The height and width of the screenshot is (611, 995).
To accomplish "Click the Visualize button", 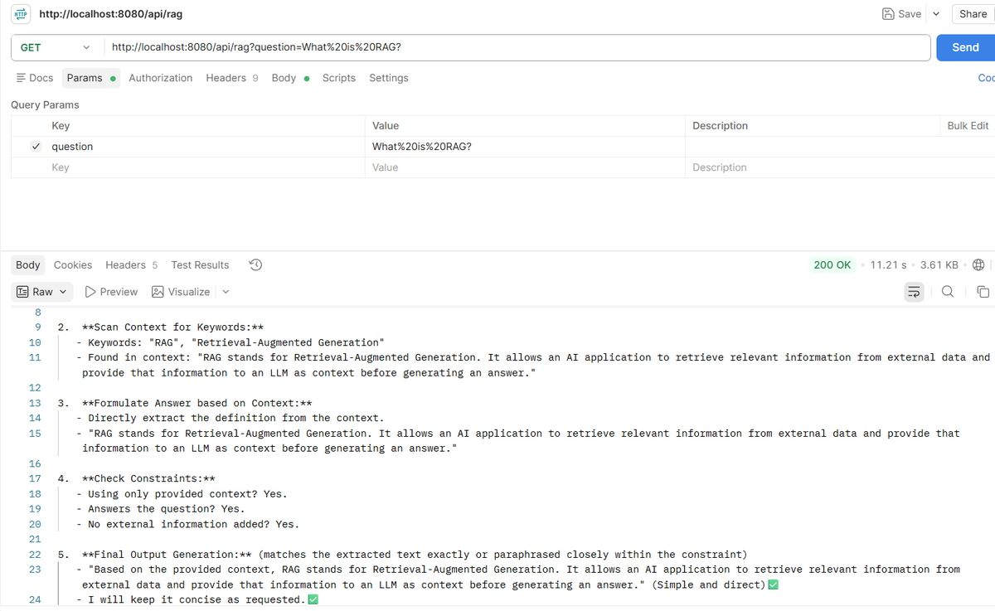I will coord(181,292).
